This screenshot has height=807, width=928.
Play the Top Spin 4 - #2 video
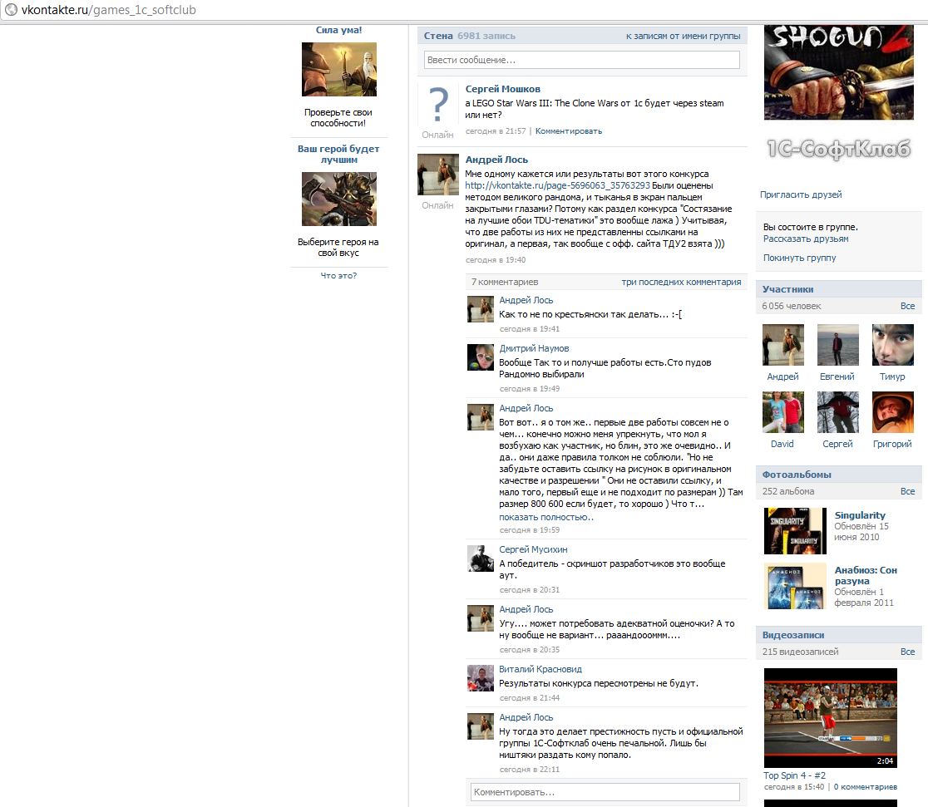click(x=831, y=718)
